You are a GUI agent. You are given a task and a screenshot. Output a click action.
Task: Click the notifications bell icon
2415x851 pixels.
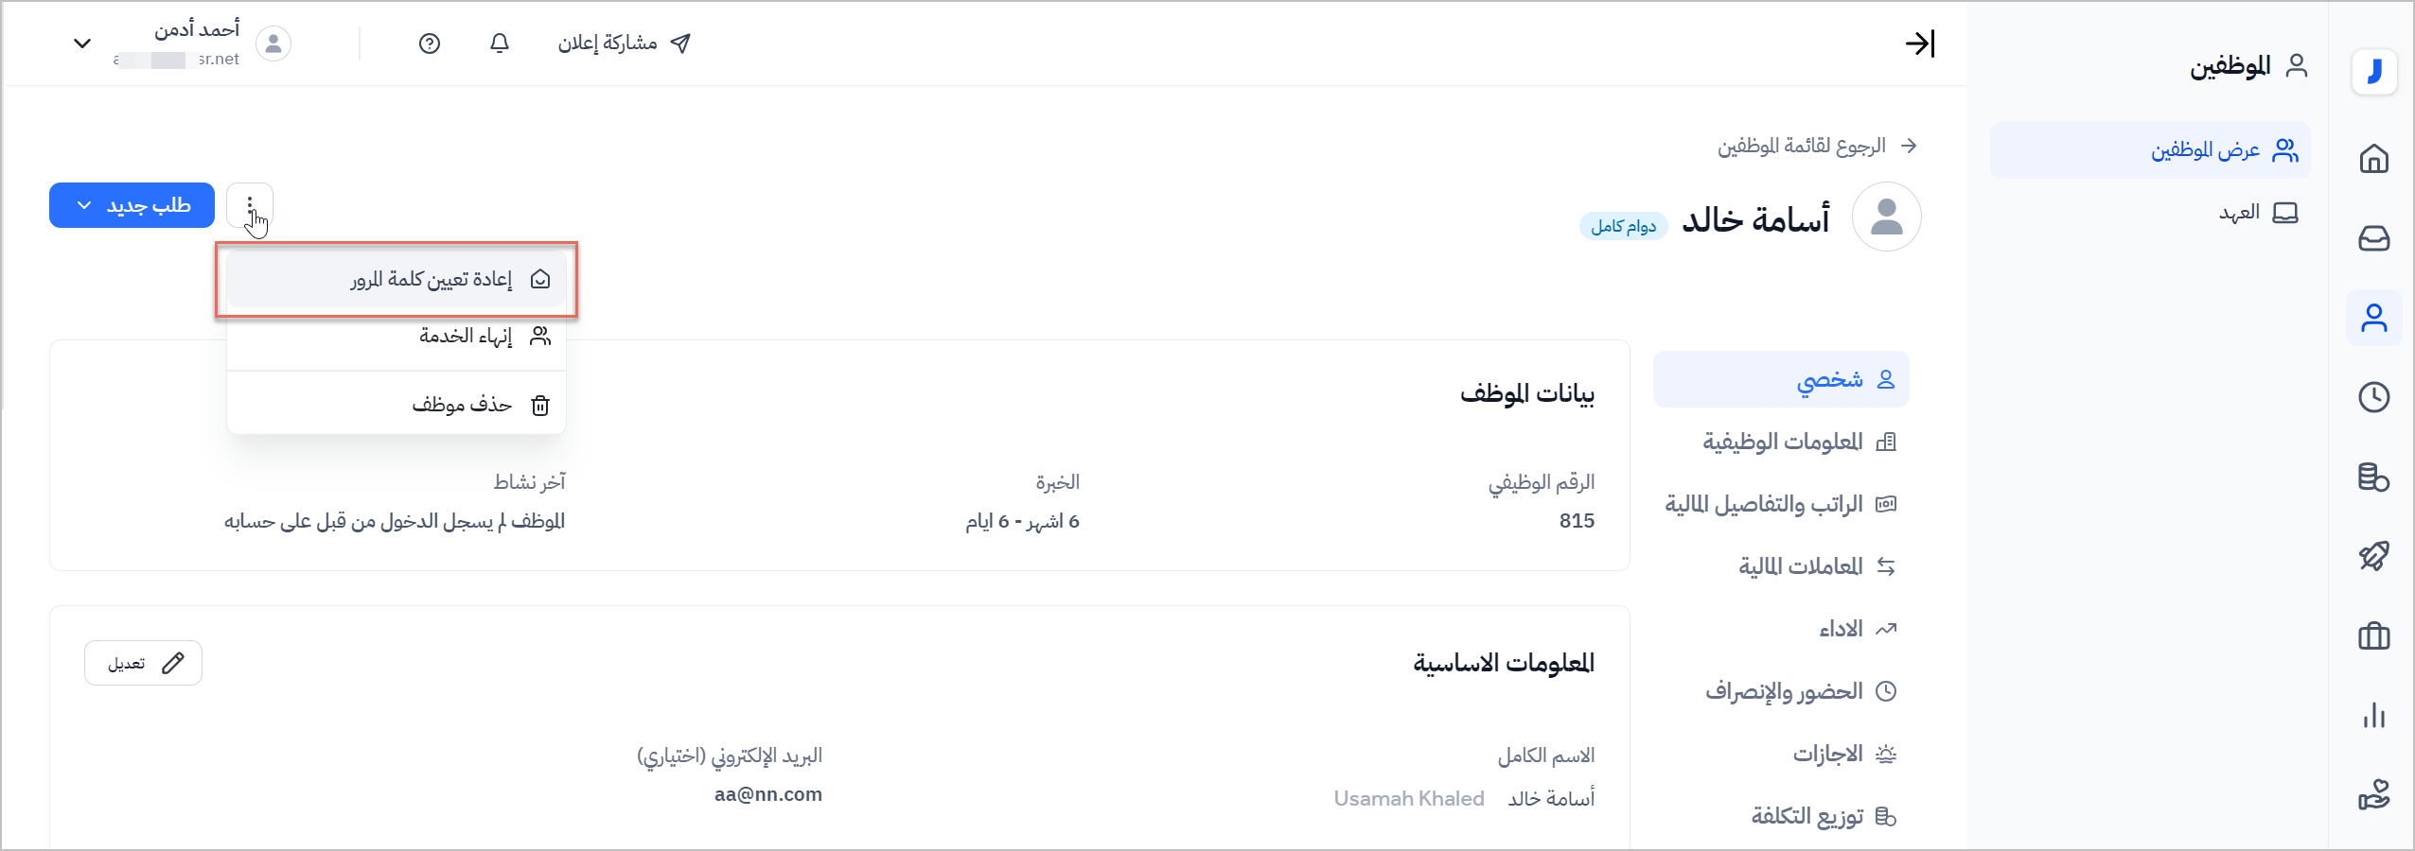500,43
